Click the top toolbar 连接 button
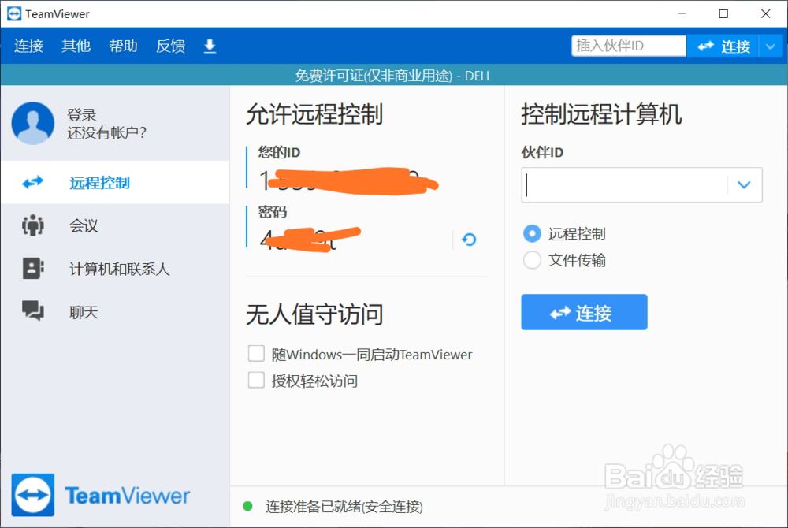The width and height of the screenshot is (788, 528). pyautogui.click(x=723, y=46)
